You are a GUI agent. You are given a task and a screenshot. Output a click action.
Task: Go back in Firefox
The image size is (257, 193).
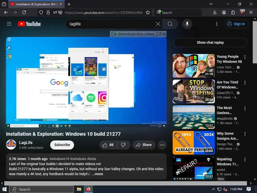click(6, 13)
